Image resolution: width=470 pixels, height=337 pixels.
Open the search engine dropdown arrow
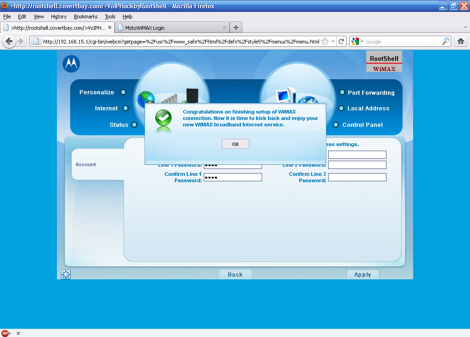click(362, 42)
